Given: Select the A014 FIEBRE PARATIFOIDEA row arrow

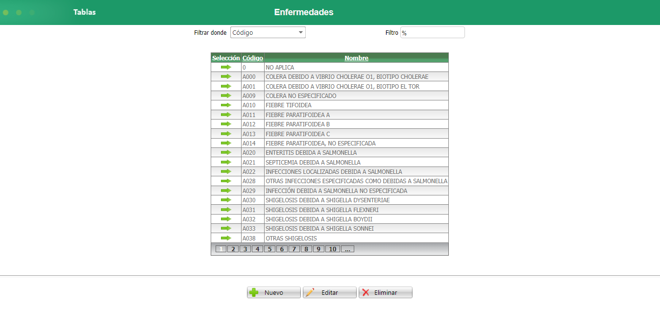Looking at the screenshot, I should (225, 143).
